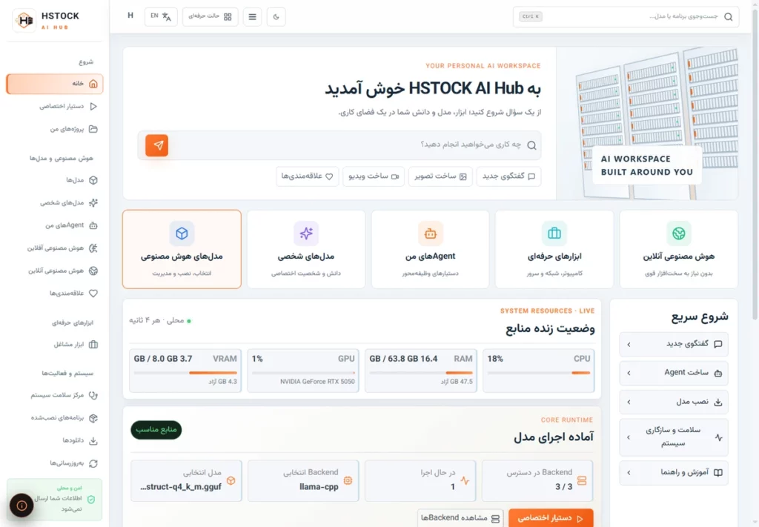
Task: Click the orange دستیار اختصاصی button
Action: (x=551, y=518)
